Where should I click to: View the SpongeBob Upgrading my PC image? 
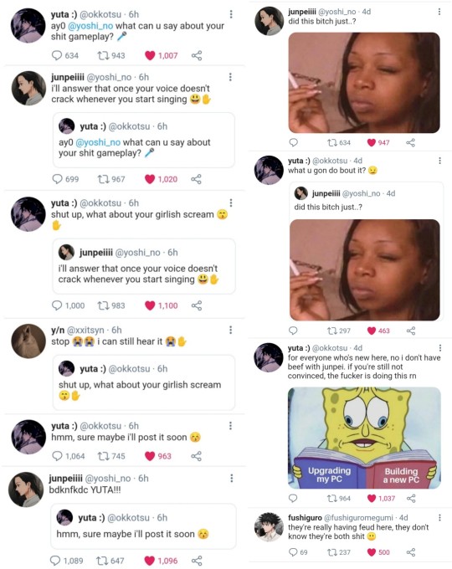click(x=364, y=438)
